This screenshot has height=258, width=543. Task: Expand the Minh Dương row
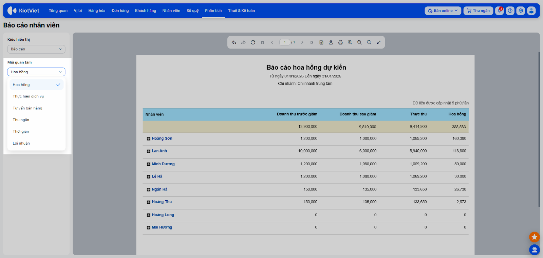148,164
